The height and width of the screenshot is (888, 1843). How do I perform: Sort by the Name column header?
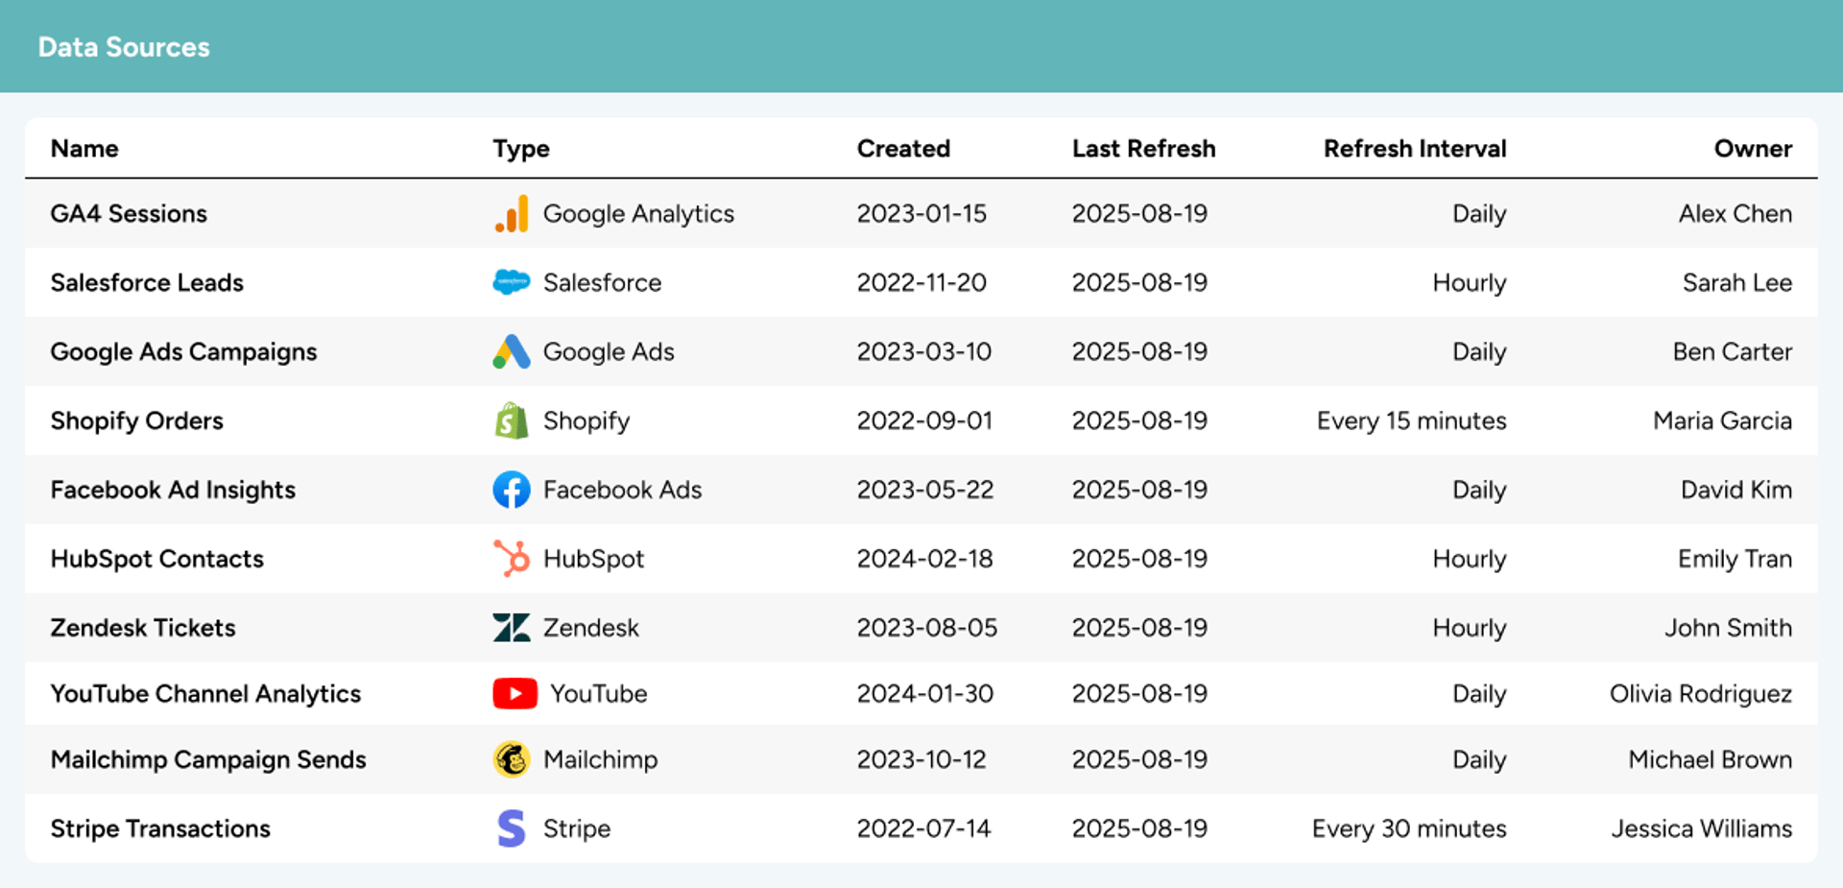tap(84, 149)
